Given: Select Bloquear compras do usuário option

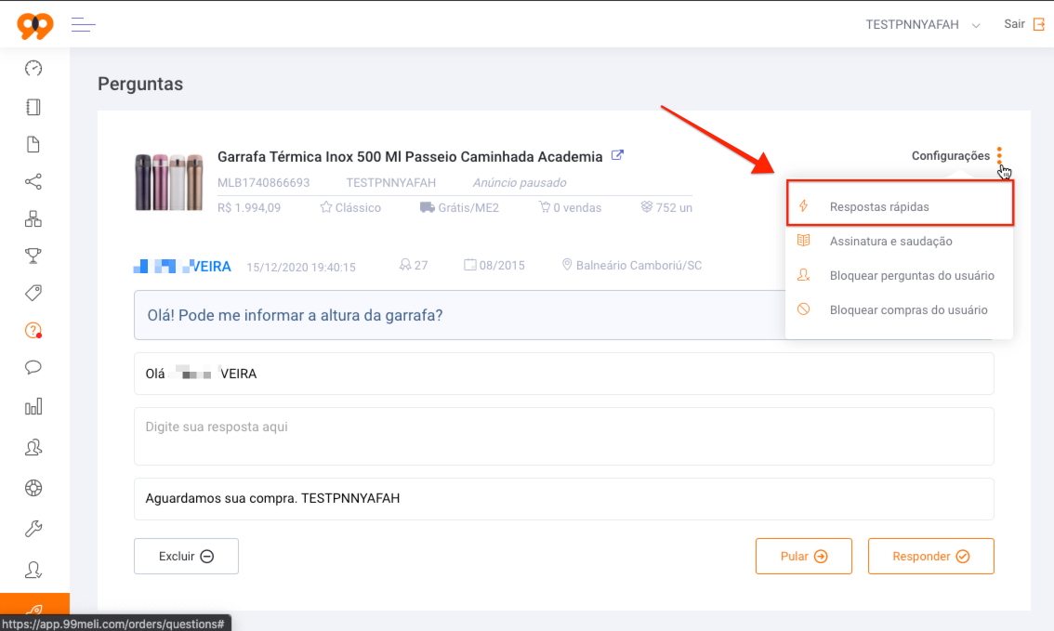Looking at the screenshot, I should click(900, 309).
